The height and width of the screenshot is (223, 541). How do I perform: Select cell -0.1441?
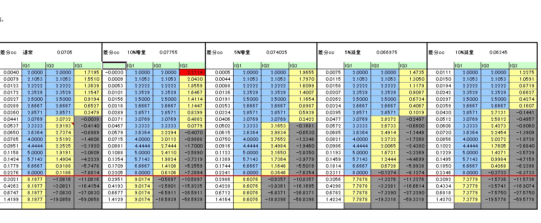click(x=523, y=113)
